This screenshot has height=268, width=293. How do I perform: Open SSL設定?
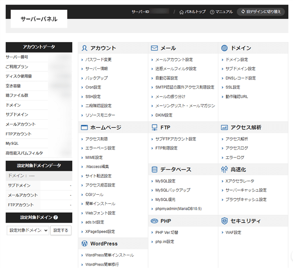[233, 87]
